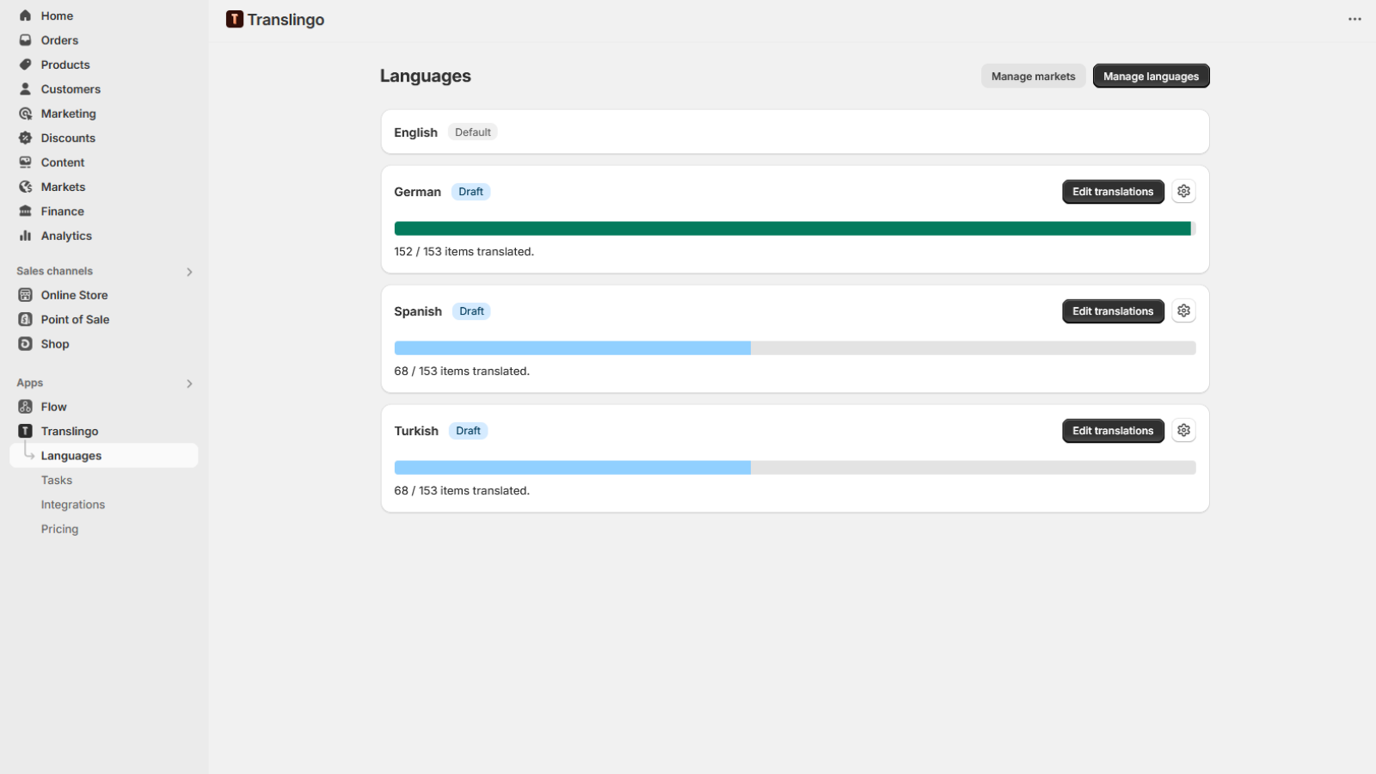Click the German Draft status badge
Image resolution: width=1376 pixels, height=774 pixels.
click(470, 192)
